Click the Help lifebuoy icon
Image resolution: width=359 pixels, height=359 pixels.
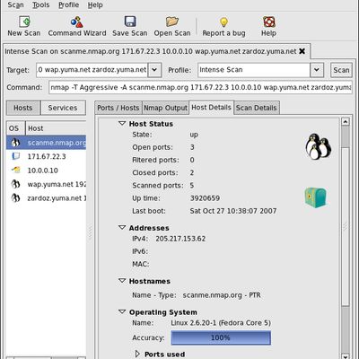tap(269, 22)
